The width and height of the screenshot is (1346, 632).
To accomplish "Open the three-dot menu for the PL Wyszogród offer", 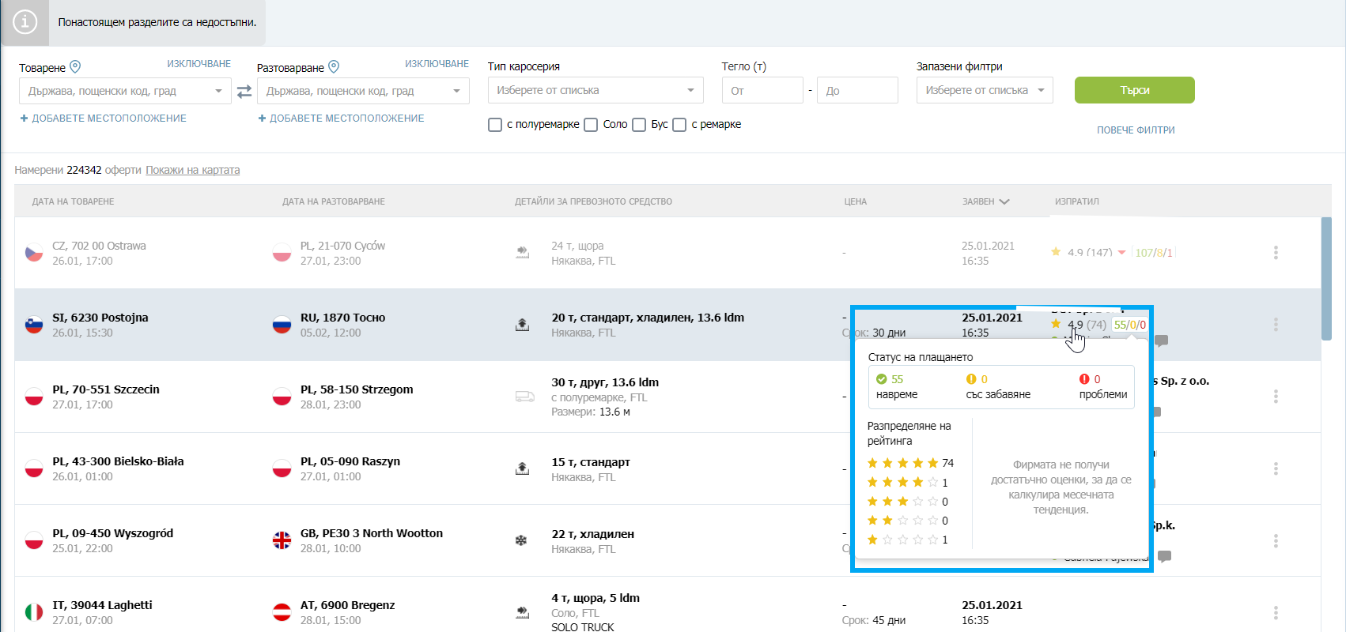I will pyautogui.click(x=1276, y=540).
